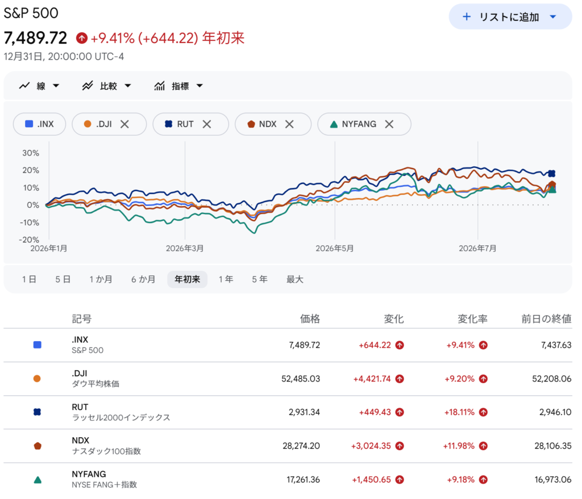
Task: Click up-arrow icon next to +9.20%
Action: pos(483,379)
